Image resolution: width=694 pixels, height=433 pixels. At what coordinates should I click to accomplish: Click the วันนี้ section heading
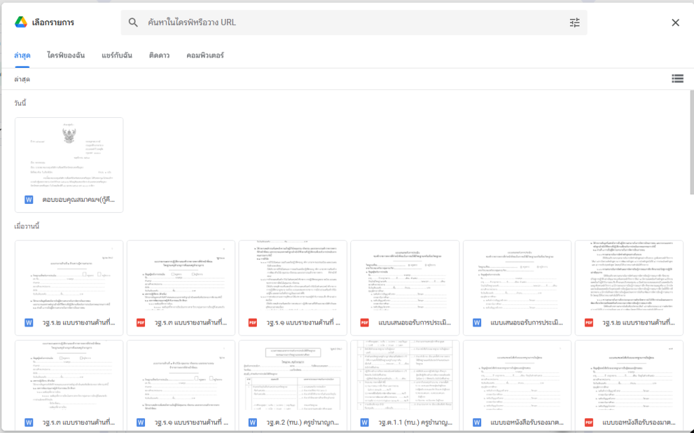pos(20,103)
